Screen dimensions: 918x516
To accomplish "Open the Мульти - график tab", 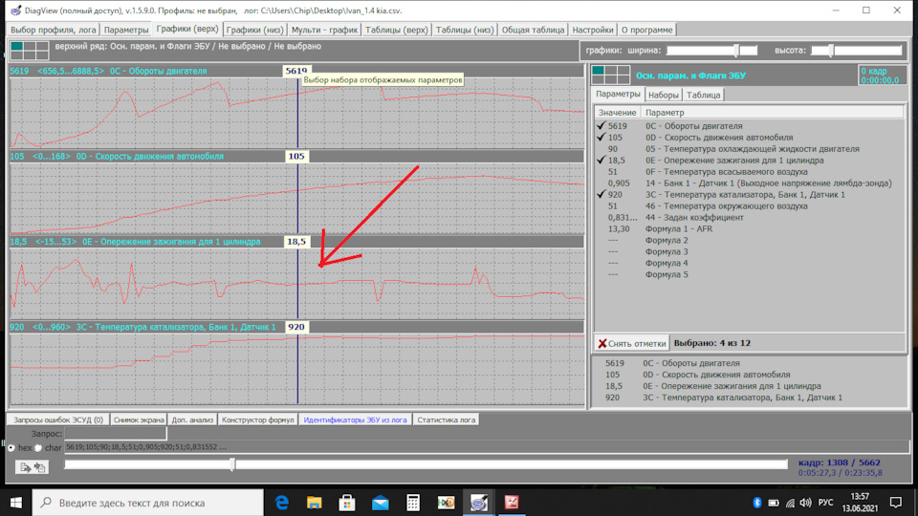I will tap(324, 30).
